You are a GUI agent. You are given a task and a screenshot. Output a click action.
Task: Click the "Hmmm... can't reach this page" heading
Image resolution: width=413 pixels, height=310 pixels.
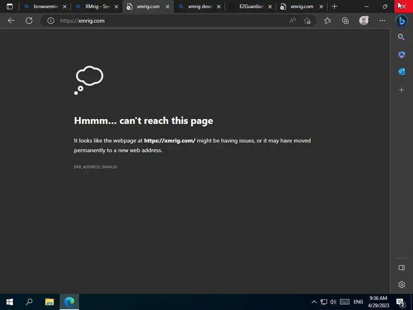(144, 121)
